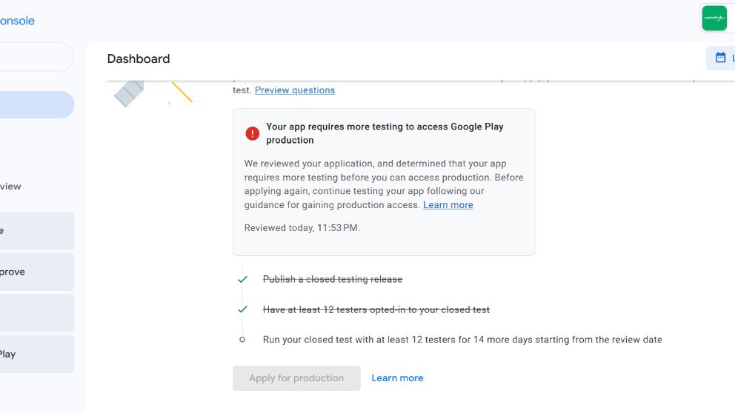Image resolution: width=735 pixels, height=413 pixels.
Task: Click hollow circle beside the 14-day test step
Action: [242, 340]
